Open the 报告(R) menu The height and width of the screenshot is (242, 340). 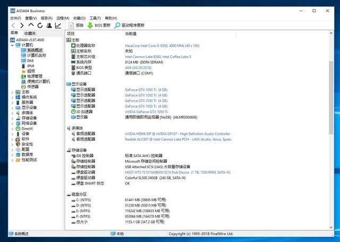[47, 18]
